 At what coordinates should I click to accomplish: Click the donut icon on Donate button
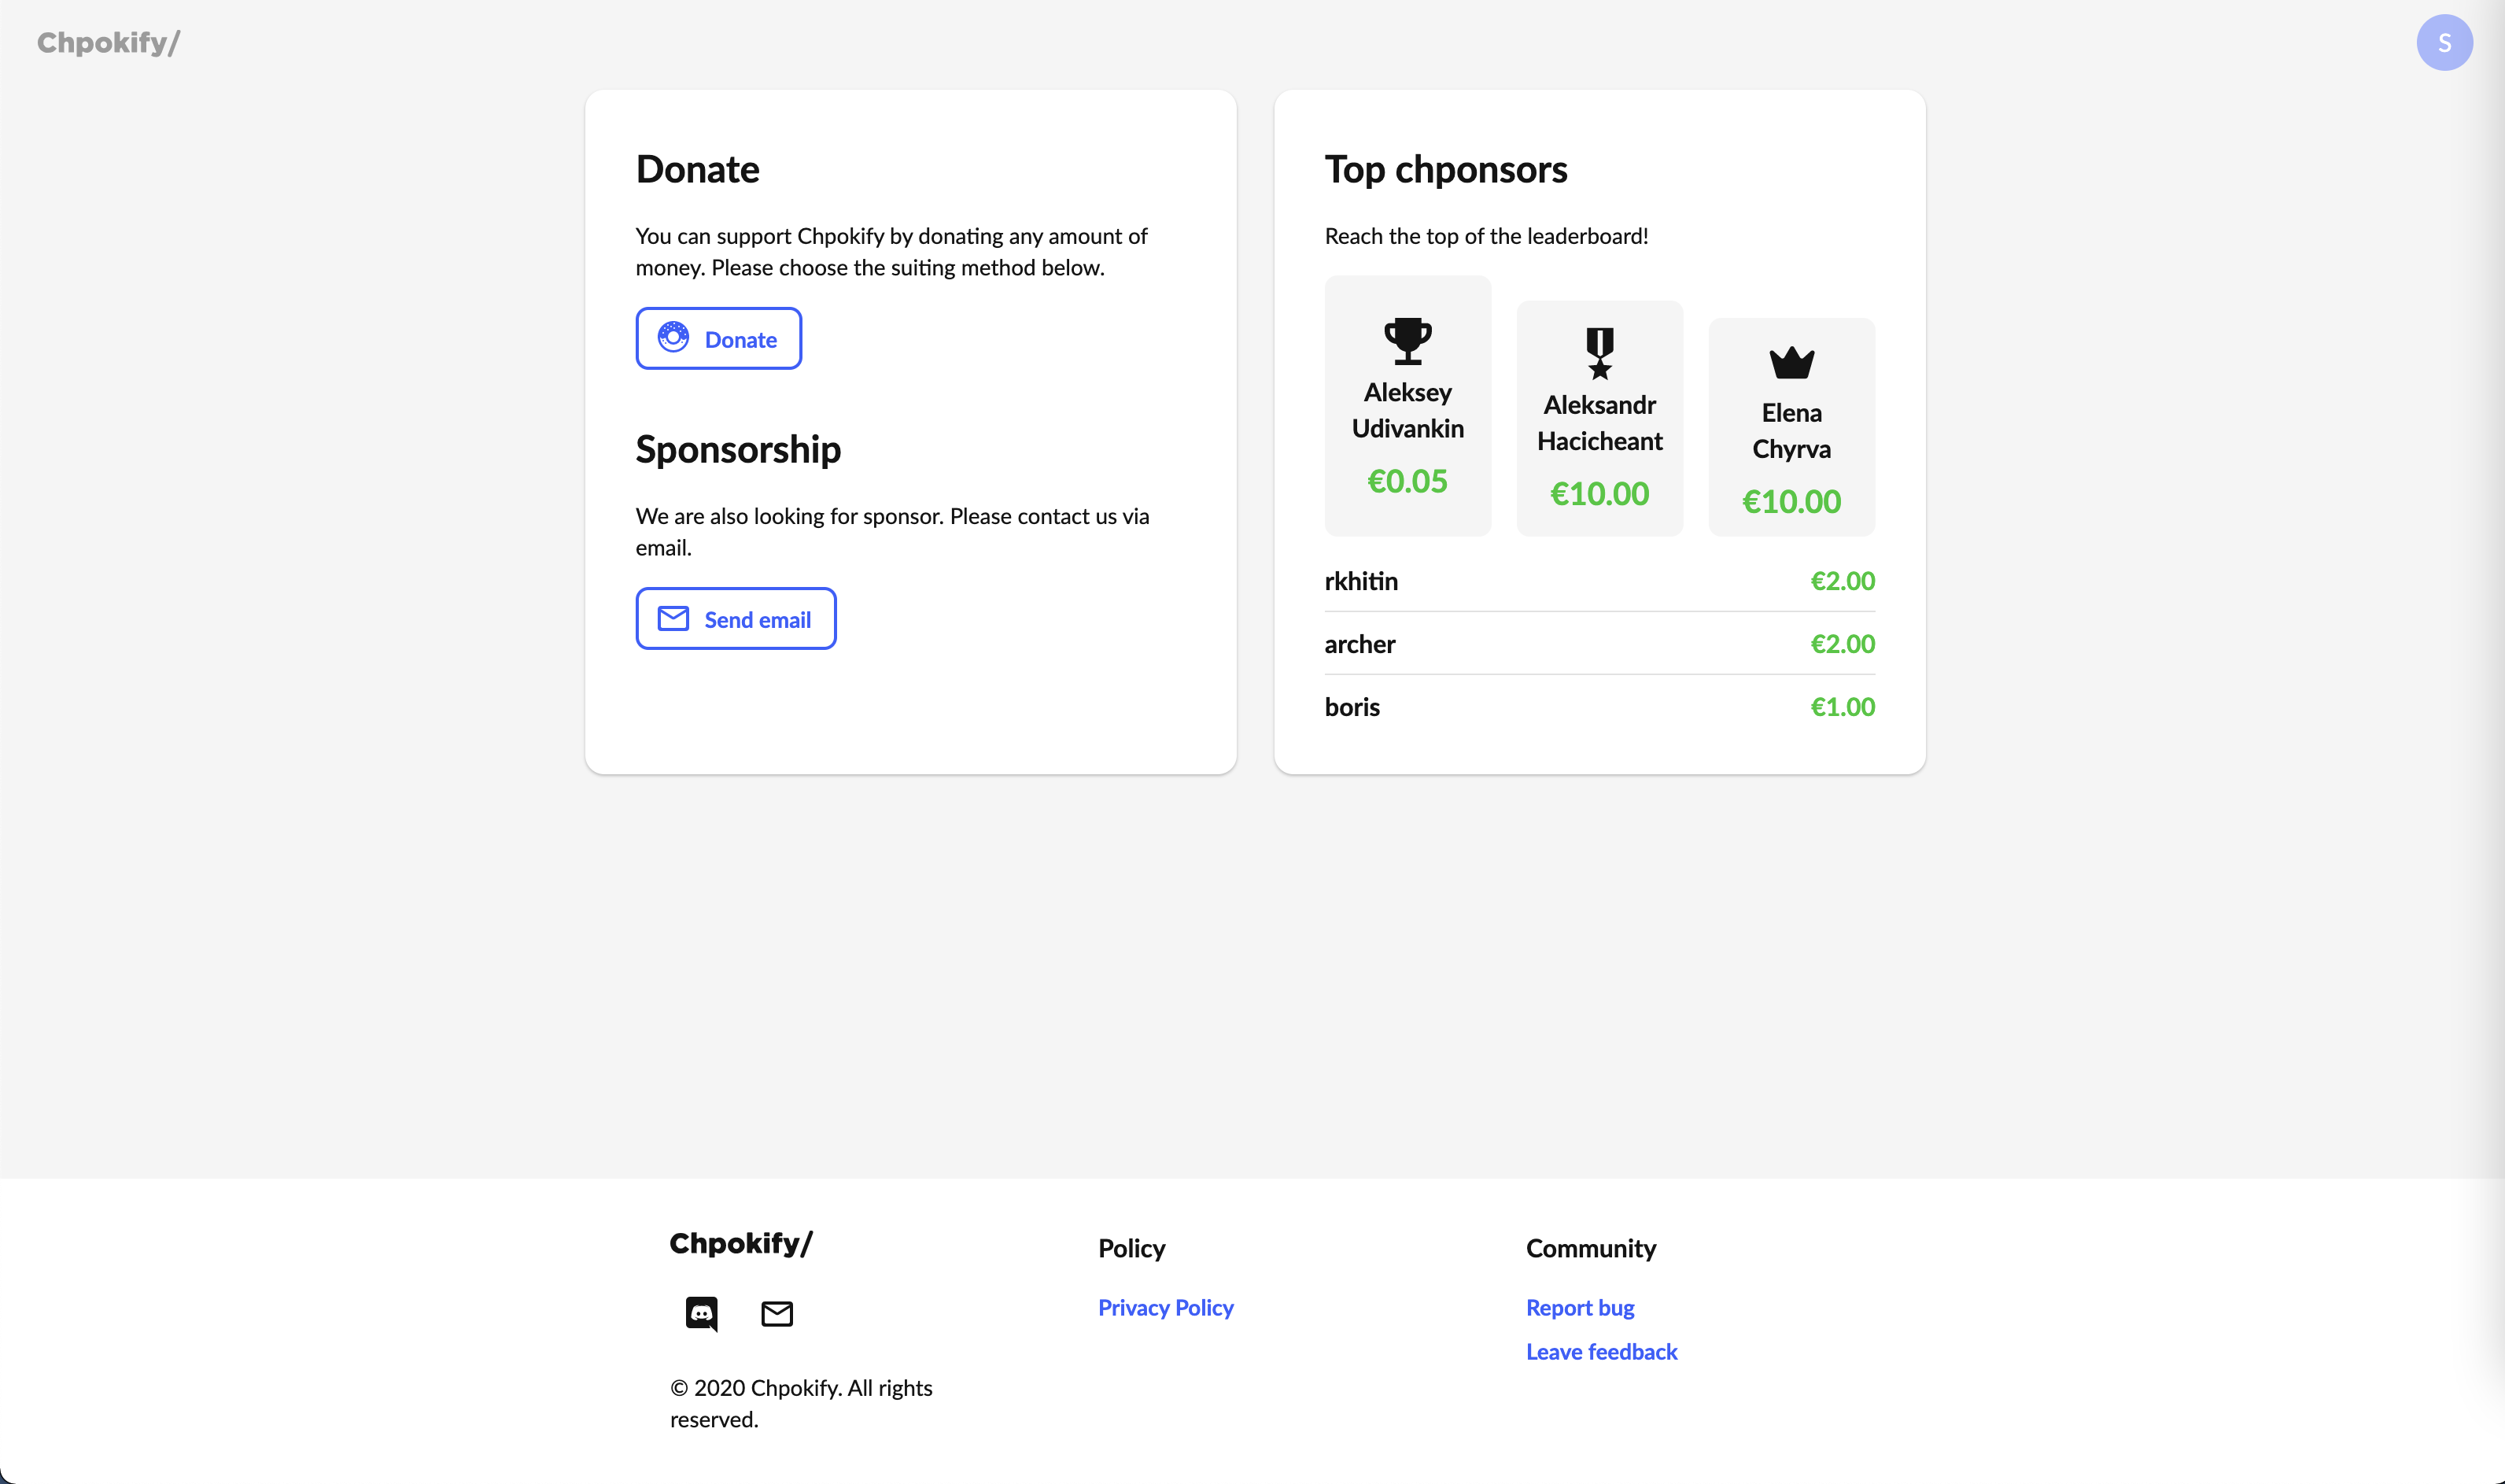click(673, 338)
